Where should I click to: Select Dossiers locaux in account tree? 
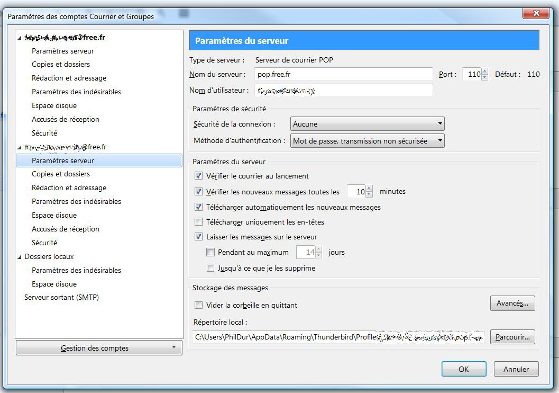(49, 257)
